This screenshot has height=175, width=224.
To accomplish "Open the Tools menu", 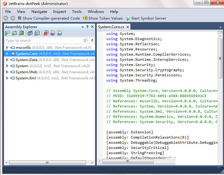I will 77,12.
